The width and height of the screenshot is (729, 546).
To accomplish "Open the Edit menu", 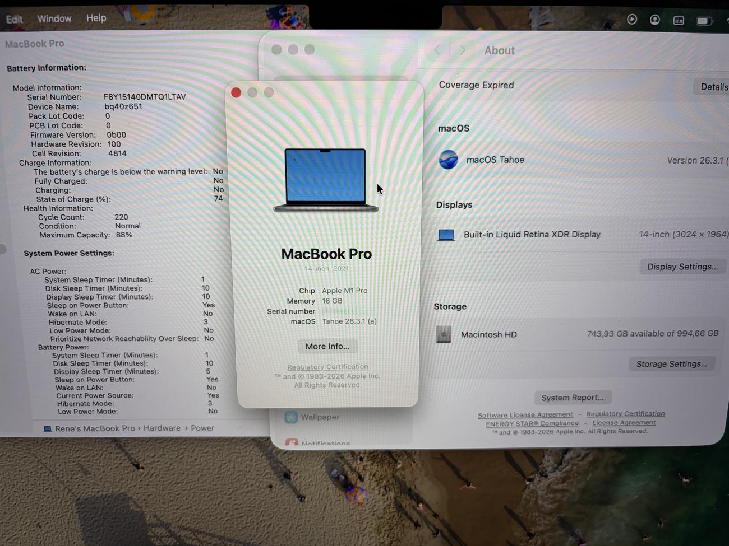I will pyautogui.click(x=14, y=19).
